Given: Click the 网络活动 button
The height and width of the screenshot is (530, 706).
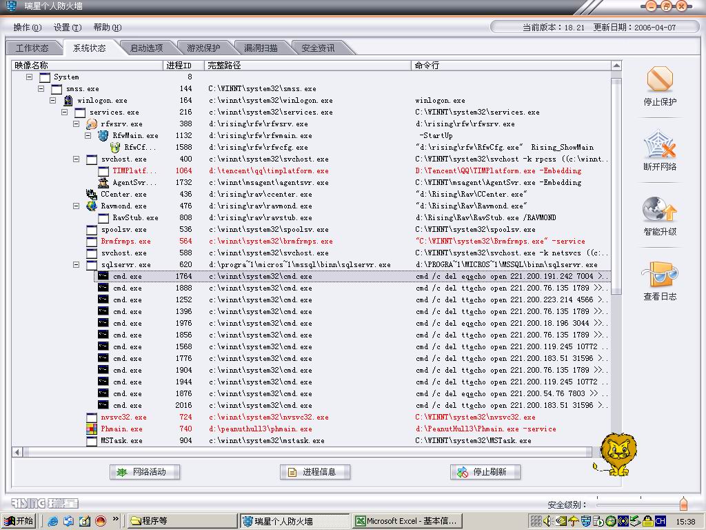Looking at the screenshot, I should coord(145,472).
